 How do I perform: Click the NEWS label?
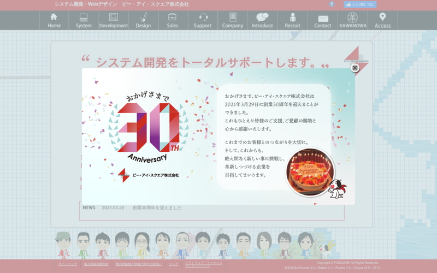[x=89, y=207]
